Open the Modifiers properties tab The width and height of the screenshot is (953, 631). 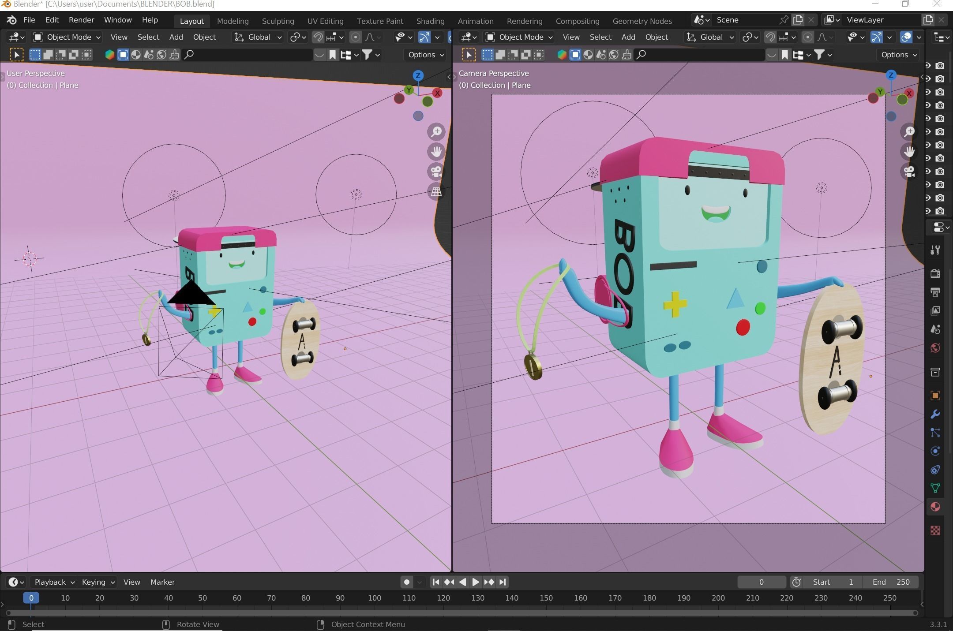tap(935, 414)
